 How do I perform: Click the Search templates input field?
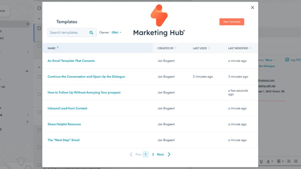click(x=72, y=33)
